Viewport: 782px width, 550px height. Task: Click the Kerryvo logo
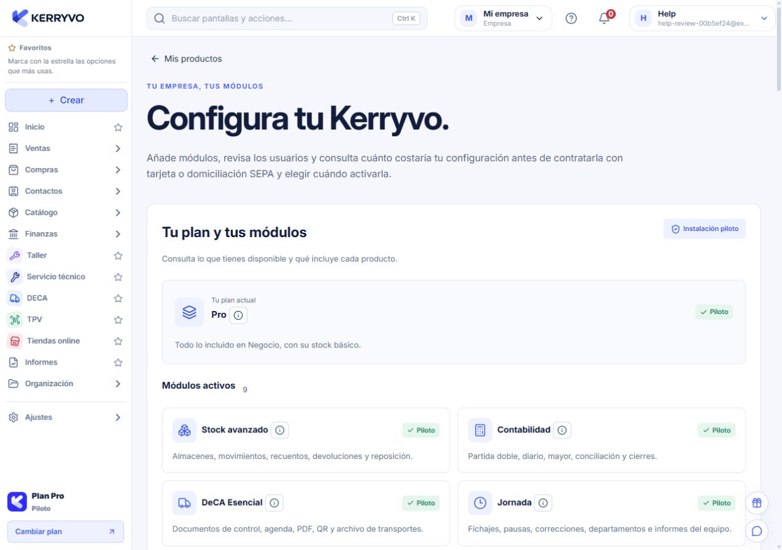(x=48, y=18)
